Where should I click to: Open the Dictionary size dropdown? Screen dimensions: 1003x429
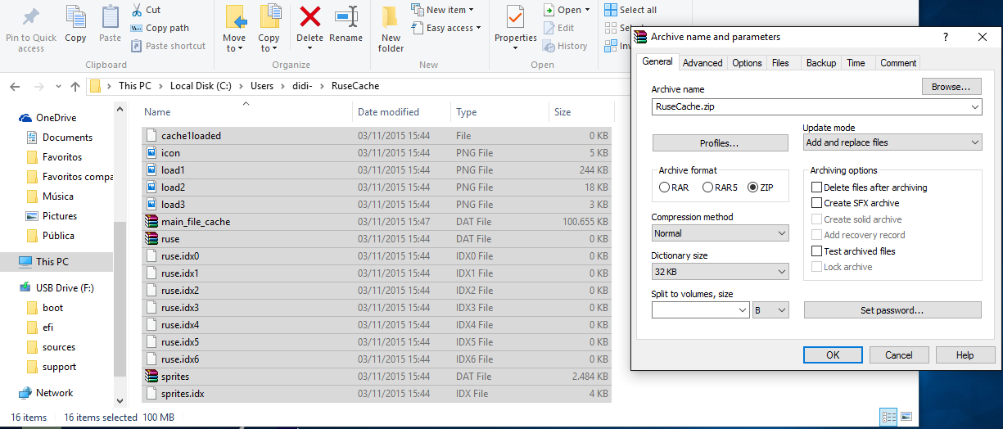coord(721,272)
